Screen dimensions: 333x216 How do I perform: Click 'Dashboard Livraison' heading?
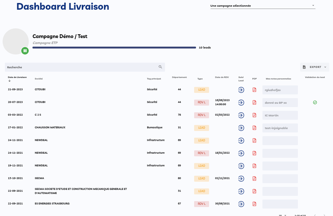[63, 7]
